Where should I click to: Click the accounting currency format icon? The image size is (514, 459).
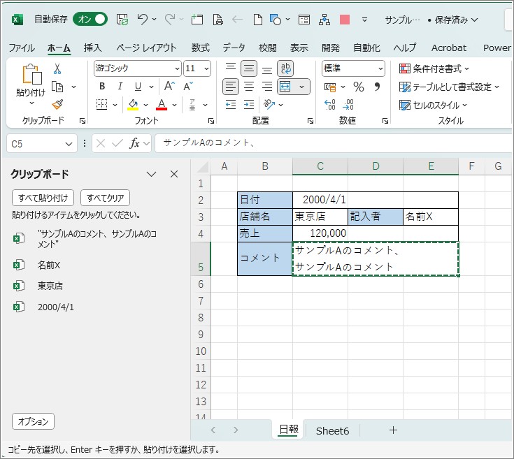(330, 87)
